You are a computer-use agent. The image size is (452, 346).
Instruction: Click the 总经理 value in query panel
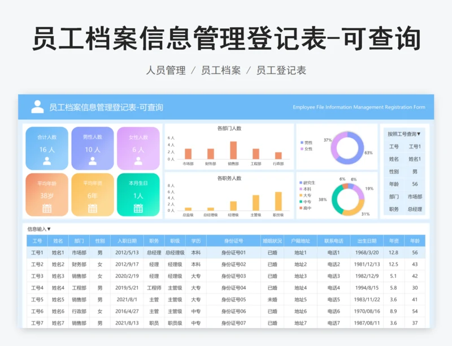[415, 209]
